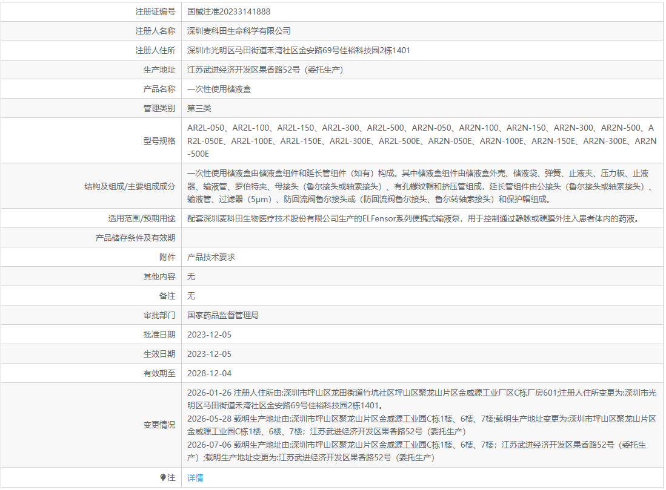
Task: Select the 结构及组成/主要组成成分 label
Action: click(x=130, y=186)
